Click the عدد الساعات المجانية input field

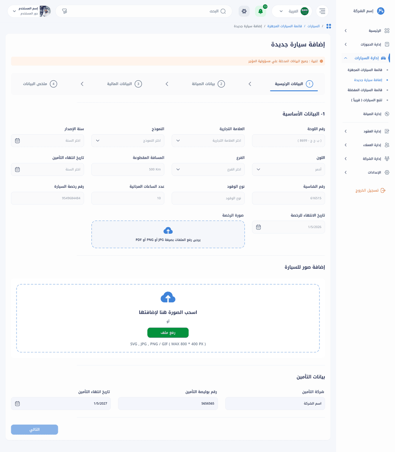pyautogui.click(x=128, y=198)
